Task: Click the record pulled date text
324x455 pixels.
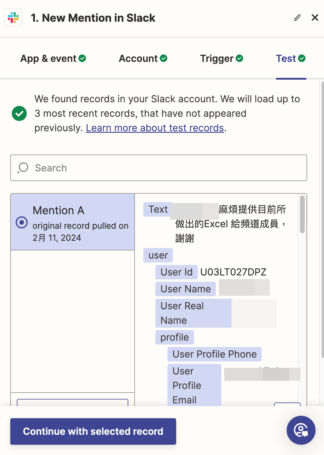Action: coord(80,232)
